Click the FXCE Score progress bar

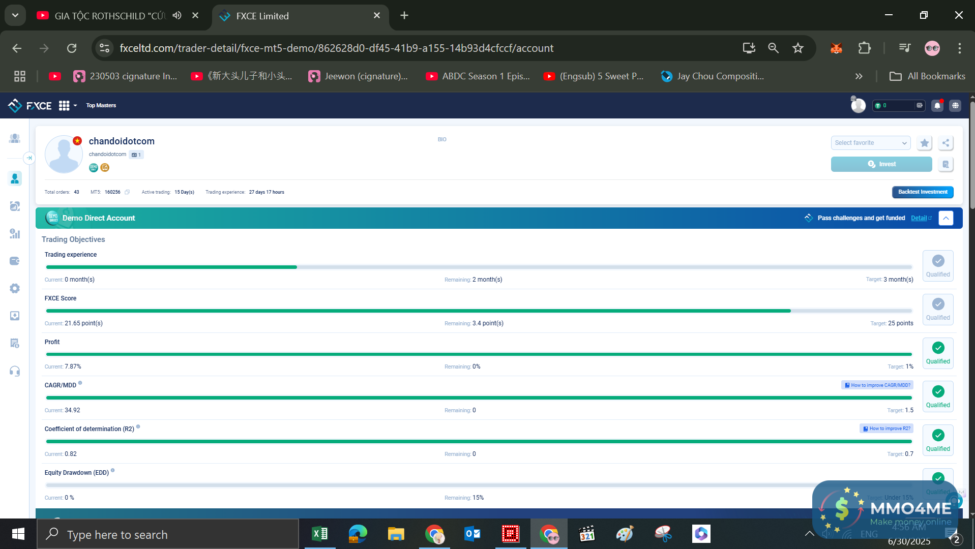tap(479, 311)
